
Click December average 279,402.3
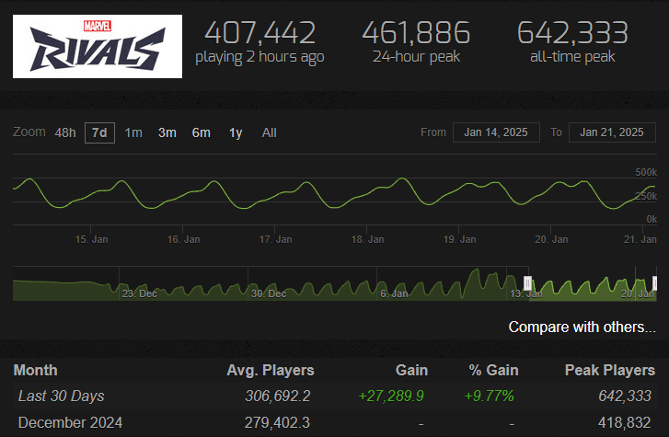pos(277,422)
